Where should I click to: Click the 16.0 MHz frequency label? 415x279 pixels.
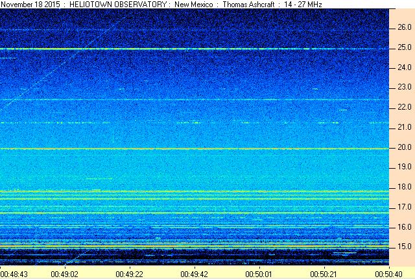[405, 227]
